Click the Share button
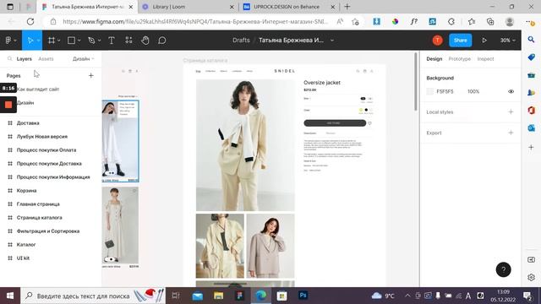 460,41
